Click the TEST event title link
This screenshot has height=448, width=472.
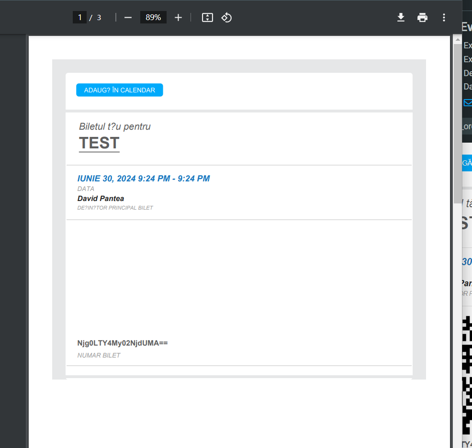(x=100, y=143)
